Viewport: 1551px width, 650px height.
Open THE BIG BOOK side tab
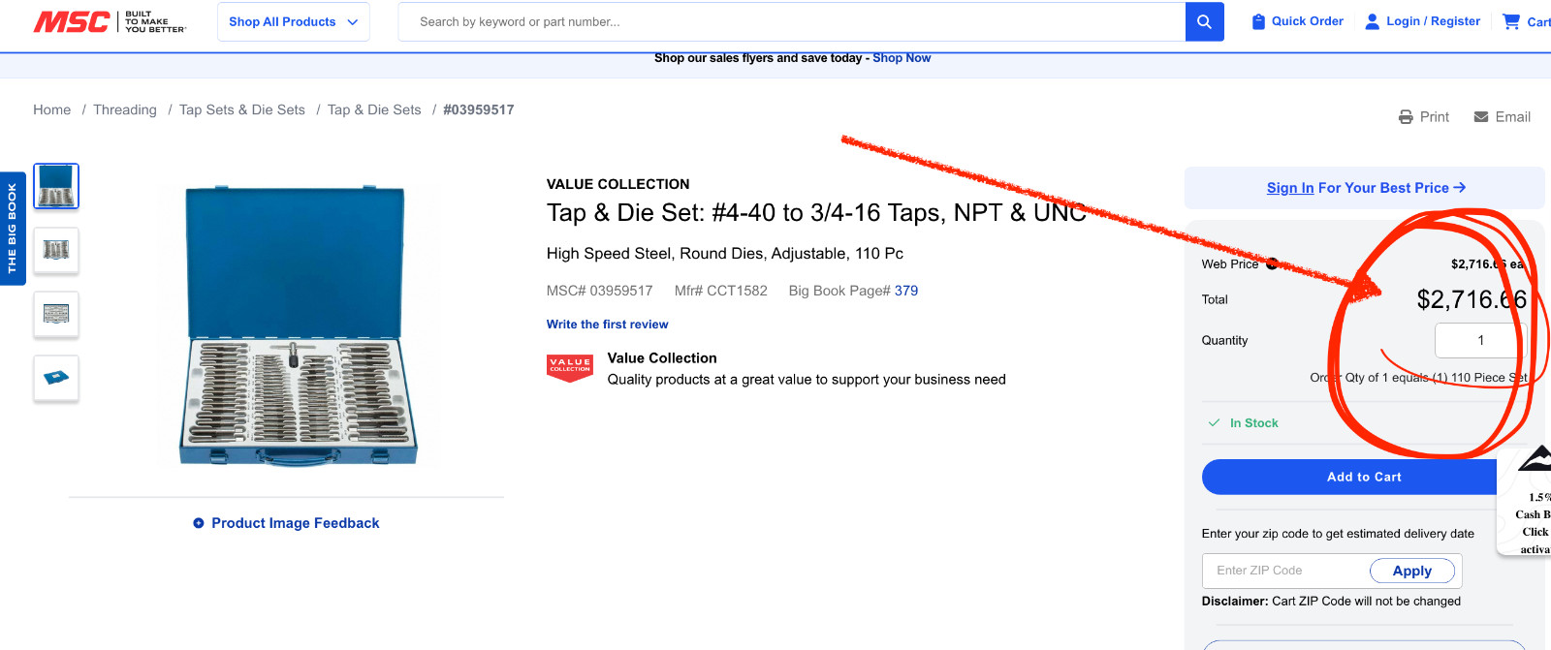point(13,229)
